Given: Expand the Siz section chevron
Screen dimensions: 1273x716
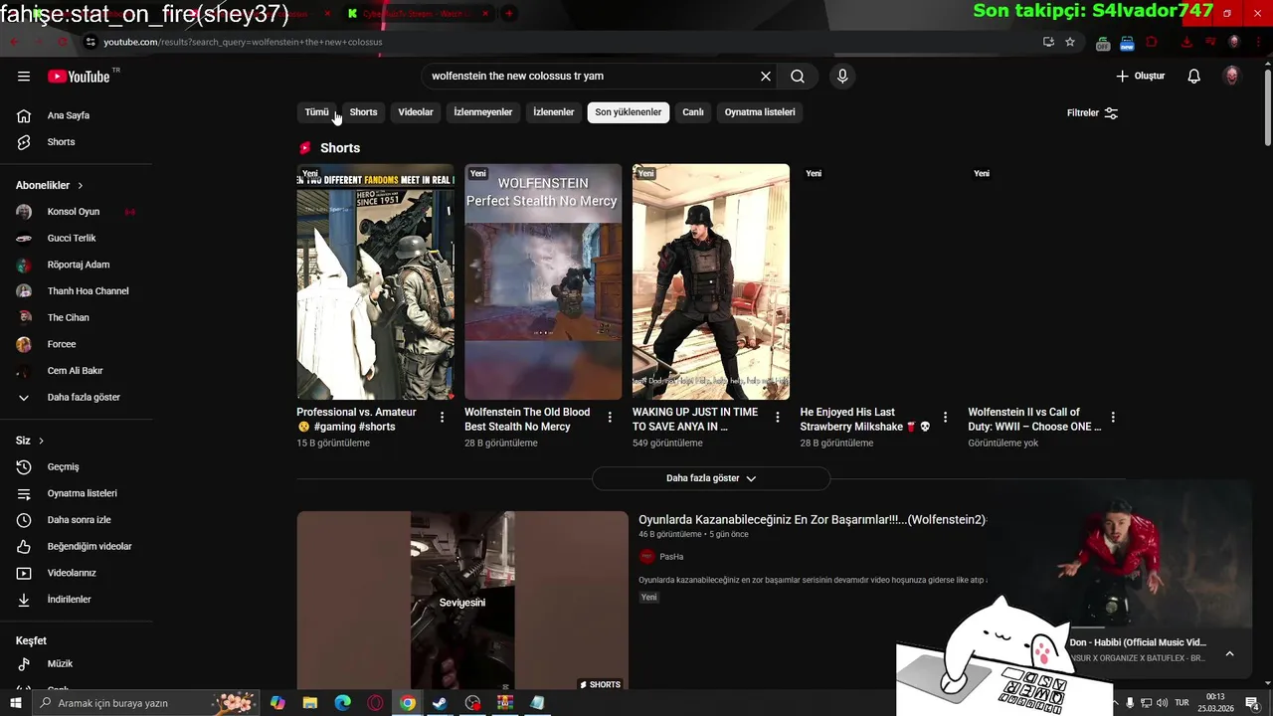Looking at the screenshot, I should tap(41, 441).
